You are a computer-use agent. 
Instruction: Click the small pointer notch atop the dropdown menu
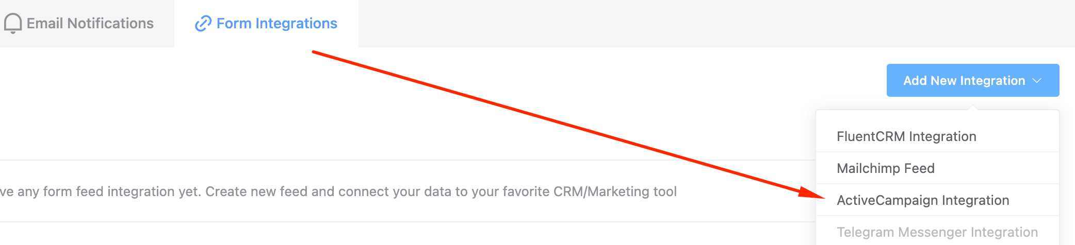tap(973, 107)
